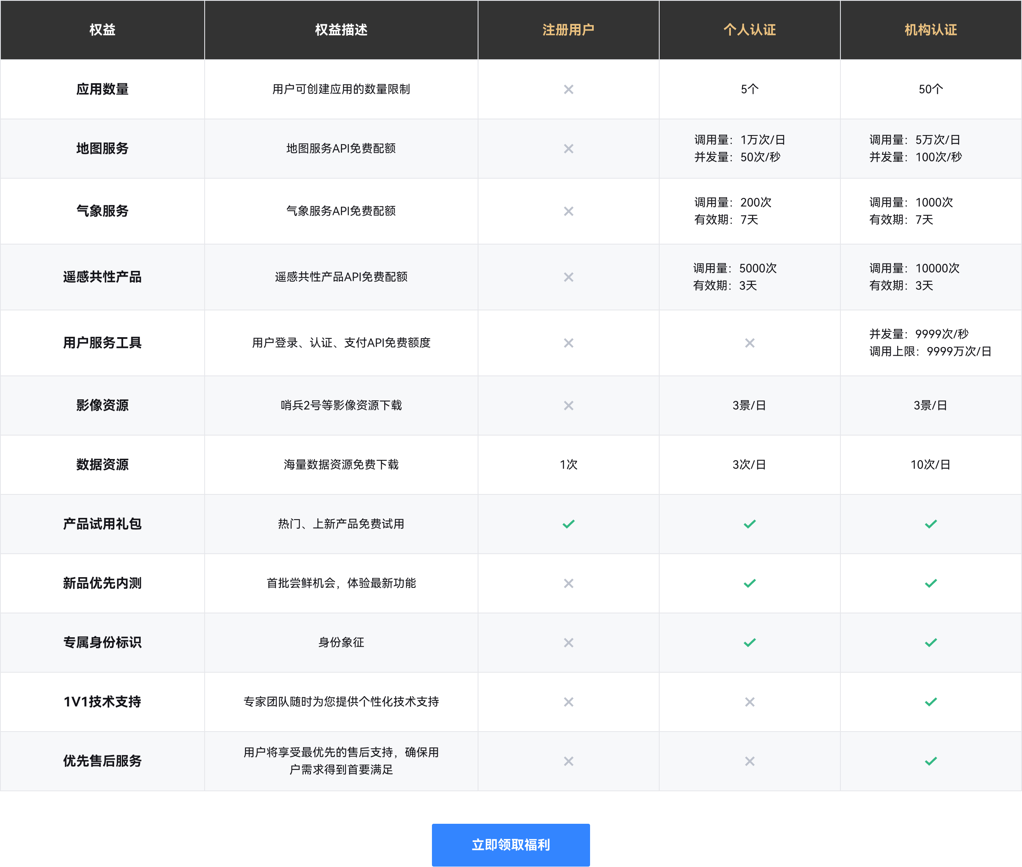Click the 立即领取福利 button
Image resolution: width=1022 pixels, height=867 pixels.
point(510,844)
